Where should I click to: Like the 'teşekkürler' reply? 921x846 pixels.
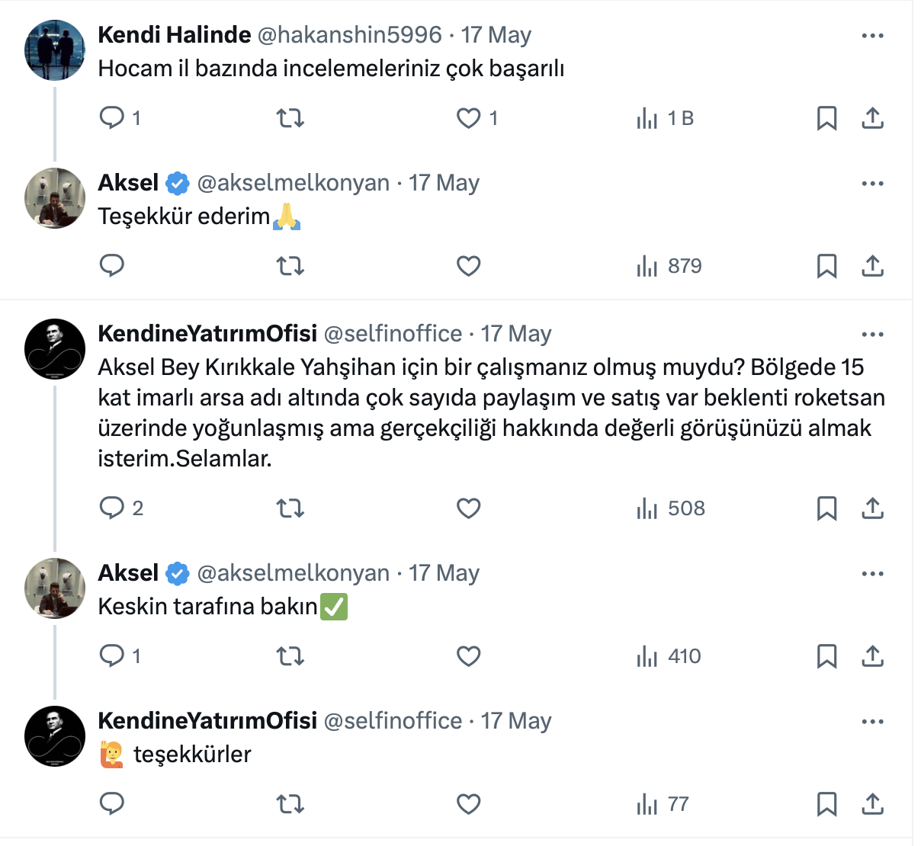coord(468,804)
